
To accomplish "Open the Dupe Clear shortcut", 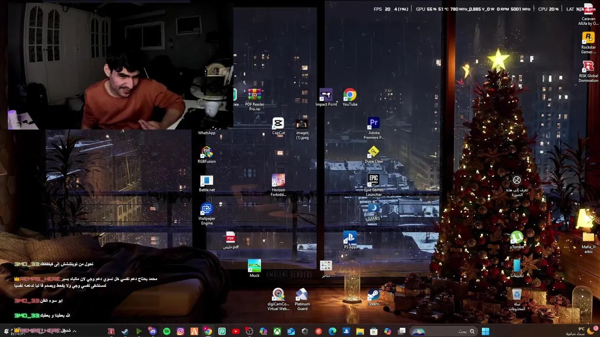I will point(374,155).
